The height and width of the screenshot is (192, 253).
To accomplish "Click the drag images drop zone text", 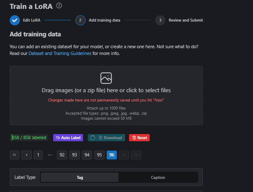I will 106,91.
